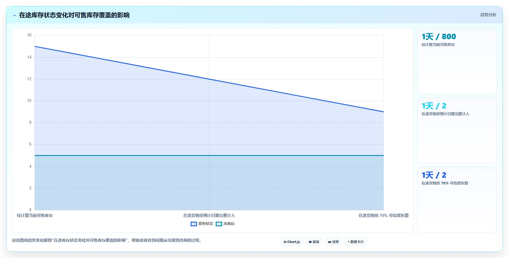
Task: Toggle the 原有状态 legend swatch
Action: pyautogui.click(x=194, y=224)
